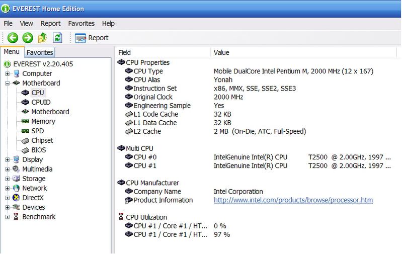The height and width of the screenshot is (254, 402).
Task: Expand the Network tree node
Action: pos(8,189)
